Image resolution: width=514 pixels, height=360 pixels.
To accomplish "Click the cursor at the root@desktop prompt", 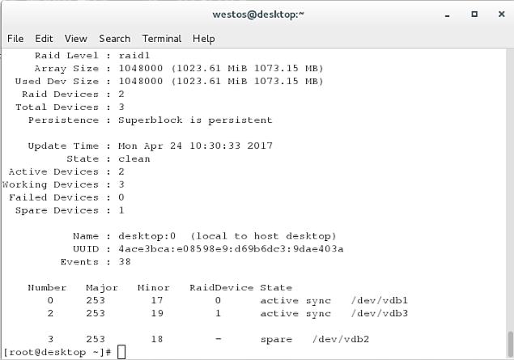I will coord(121,352).
